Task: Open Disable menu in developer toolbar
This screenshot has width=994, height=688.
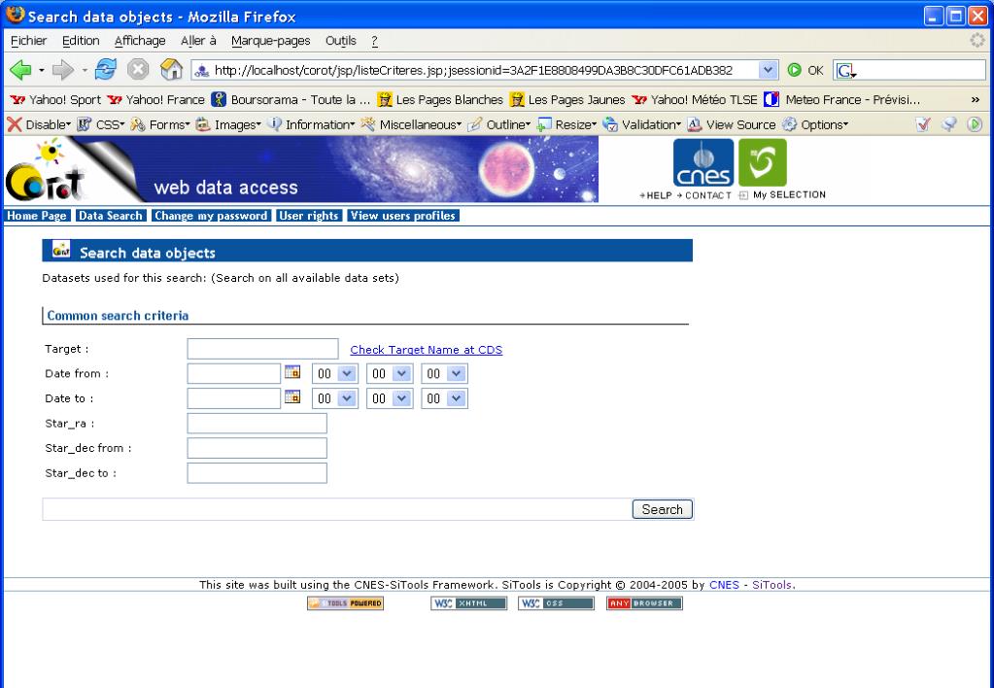Action: pyautogui.click(x=39, y=124)
